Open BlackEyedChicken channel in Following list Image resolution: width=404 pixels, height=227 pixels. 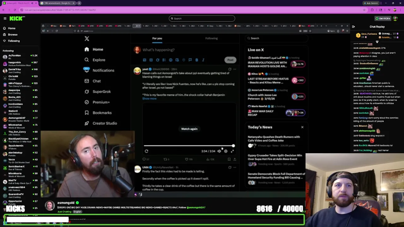coord(20,140)
